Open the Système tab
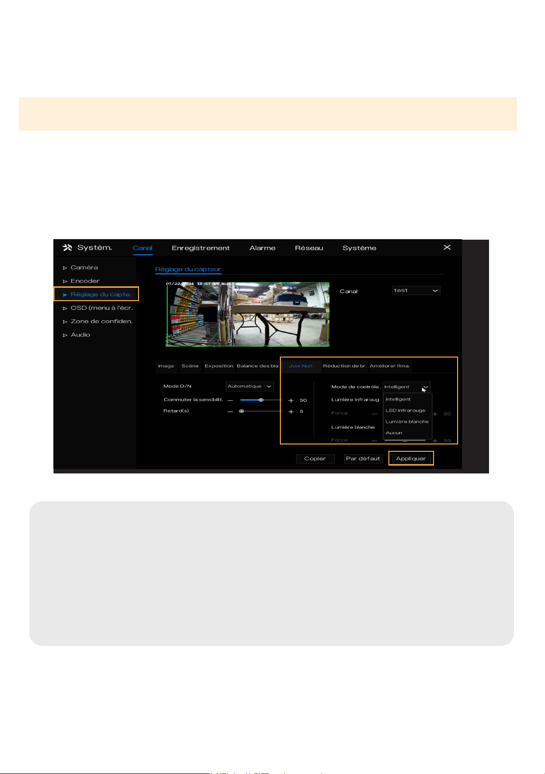Screen dimensions: 545x774 pos(359,248)
